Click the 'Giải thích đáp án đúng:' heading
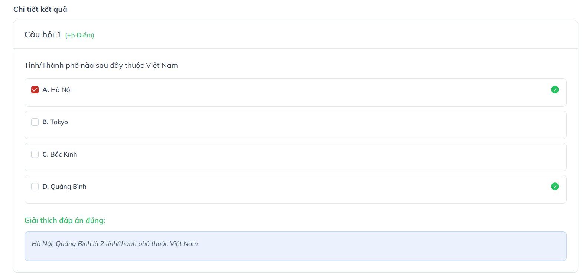 click(65, 220)
